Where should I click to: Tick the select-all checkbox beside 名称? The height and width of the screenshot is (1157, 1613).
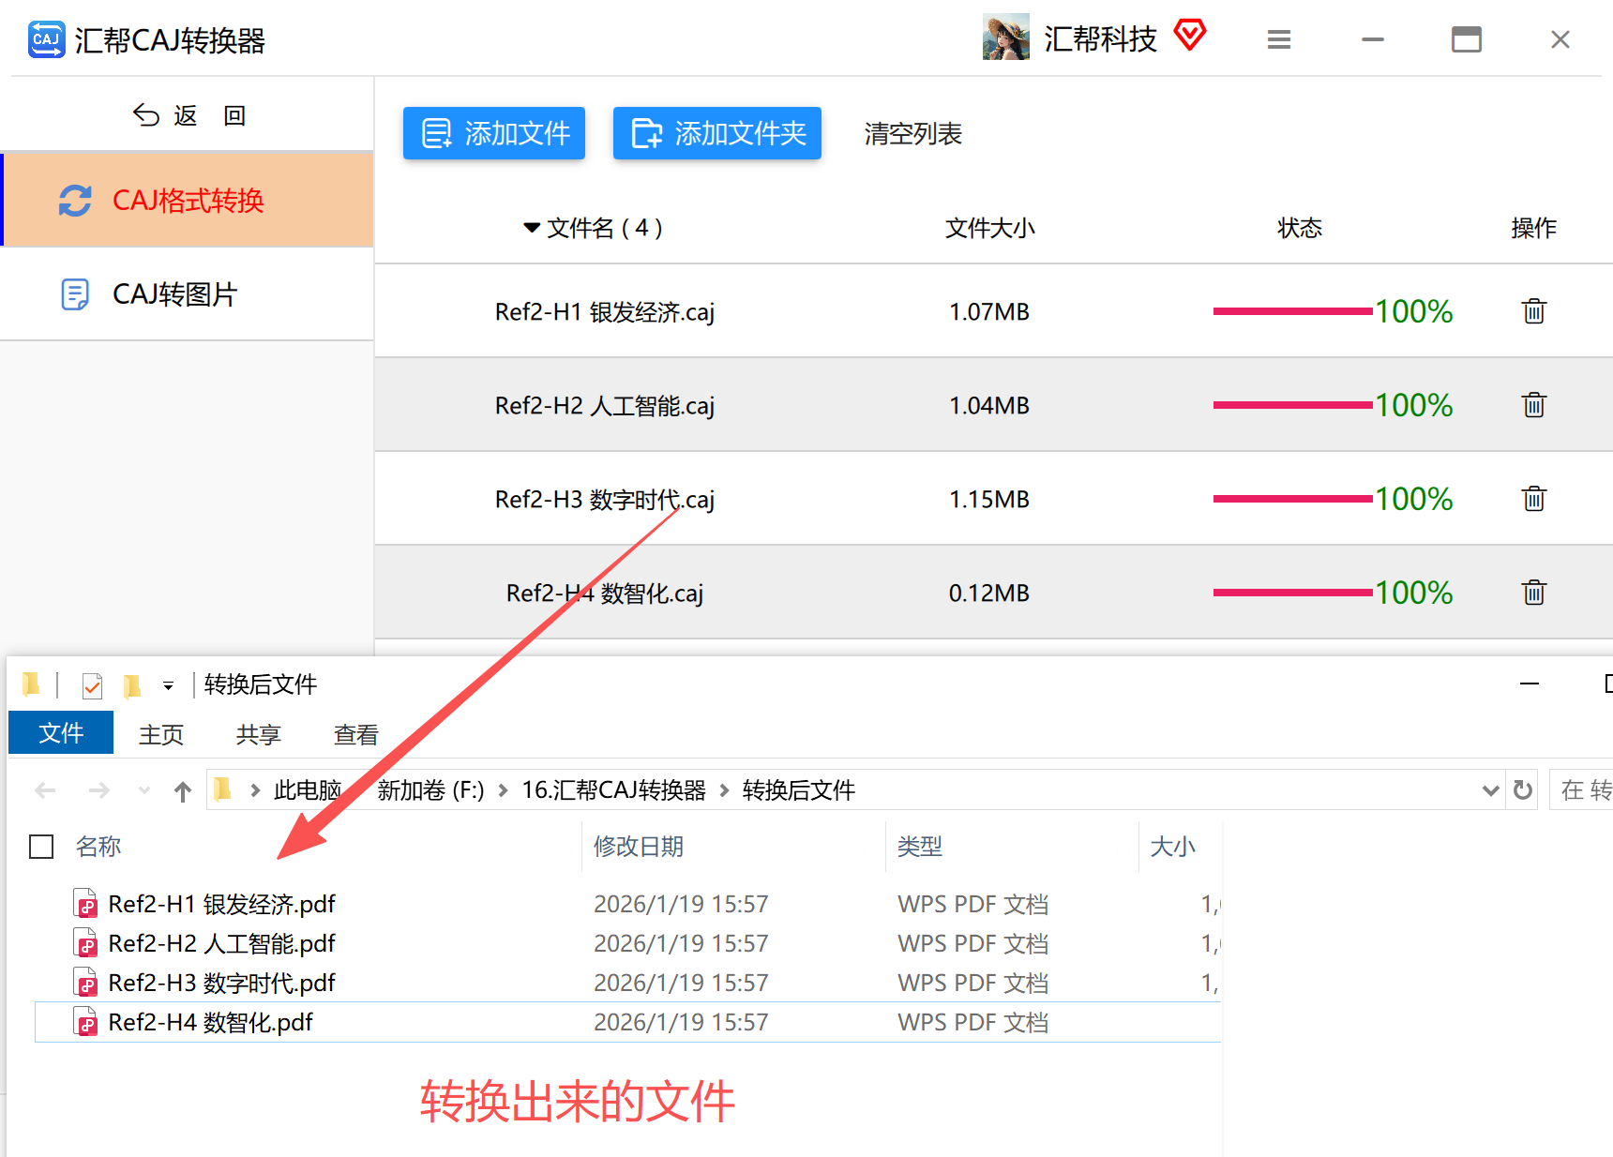pos(41,847)
